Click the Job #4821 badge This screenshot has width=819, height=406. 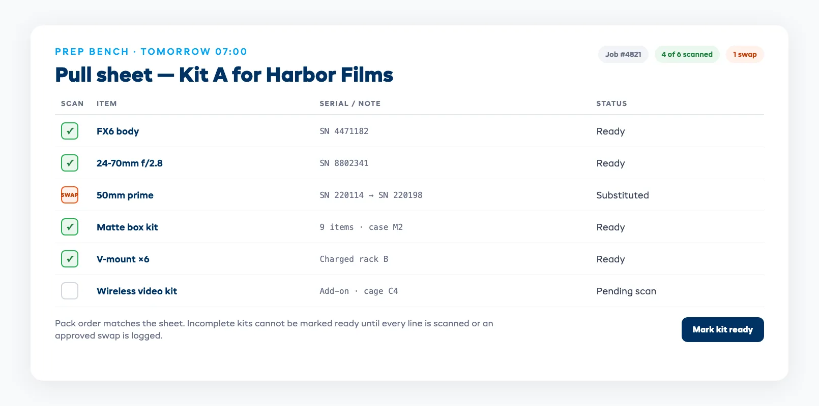[623, 54]
